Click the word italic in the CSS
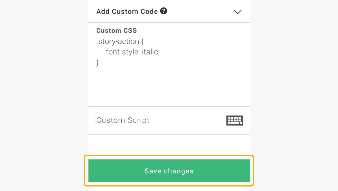Viewport: 338px width, 191px height. click(150, 52)
